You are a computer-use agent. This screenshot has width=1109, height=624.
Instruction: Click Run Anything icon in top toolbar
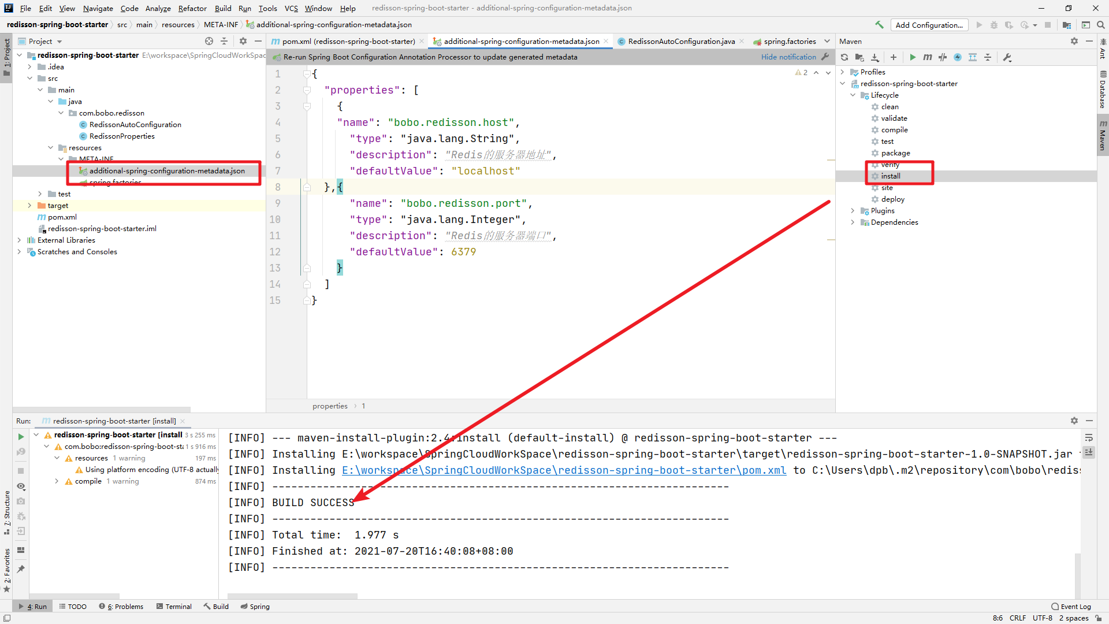1086,25
